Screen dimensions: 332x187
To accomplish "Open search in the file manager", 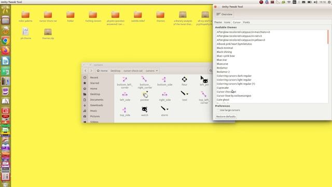I will 211,71.
